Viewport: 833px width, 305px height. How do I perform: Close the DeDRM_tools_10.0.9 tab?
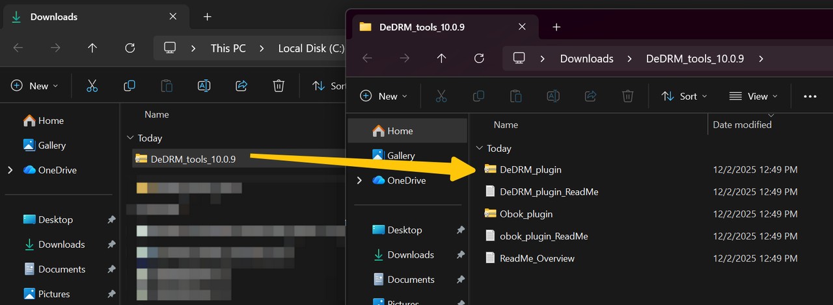coord(522,27)
